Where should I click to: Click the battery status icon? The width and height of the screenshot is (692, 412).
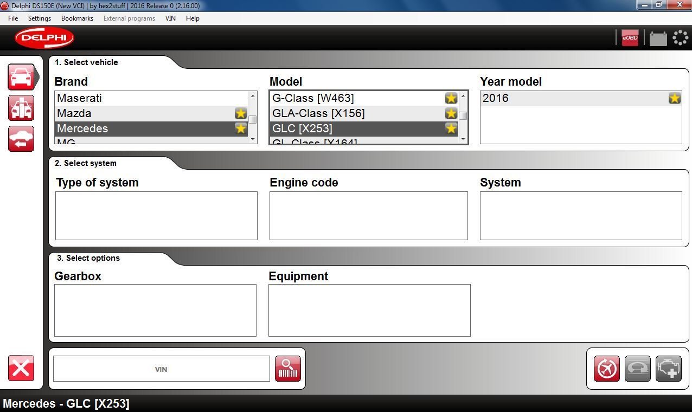click(x=658, y=38)
